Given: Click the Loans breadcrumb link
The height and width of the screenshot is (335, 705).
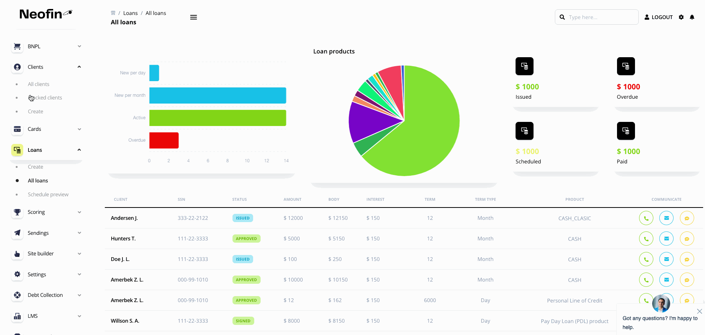Looking at the screenshot, I should tap(130, 13).
